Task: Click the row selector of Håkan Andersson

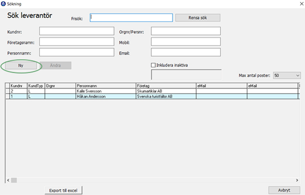Action: click(x=8, y=96)
